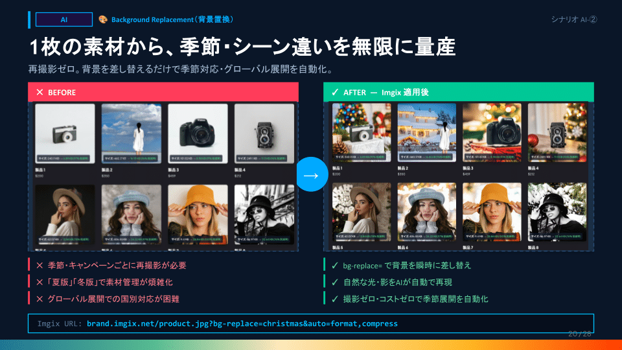Open AFTER 製品 4 twin-lens Christmas thumbnail

(557, 132)
